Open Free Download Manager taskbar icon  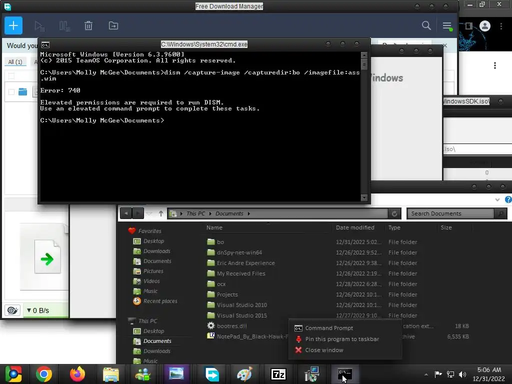click(x=211, y=374)
